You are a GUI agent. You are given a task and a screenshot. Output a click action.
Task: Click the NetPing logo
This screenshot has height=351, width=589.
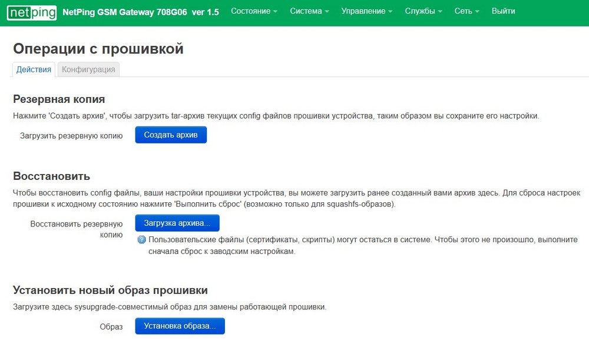32,12
